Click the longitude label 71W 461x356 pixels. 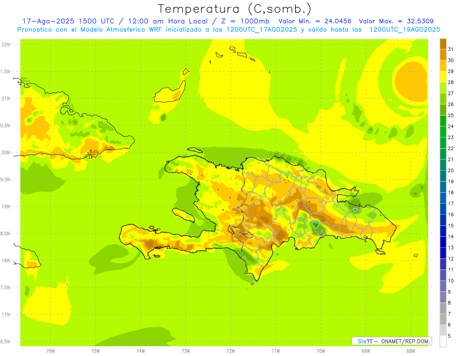275,351
